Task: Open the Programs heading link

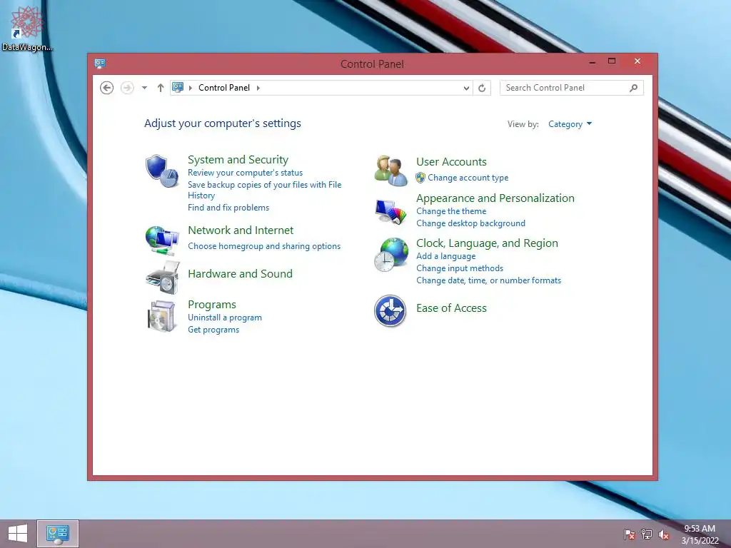Action: coord(211,304)
